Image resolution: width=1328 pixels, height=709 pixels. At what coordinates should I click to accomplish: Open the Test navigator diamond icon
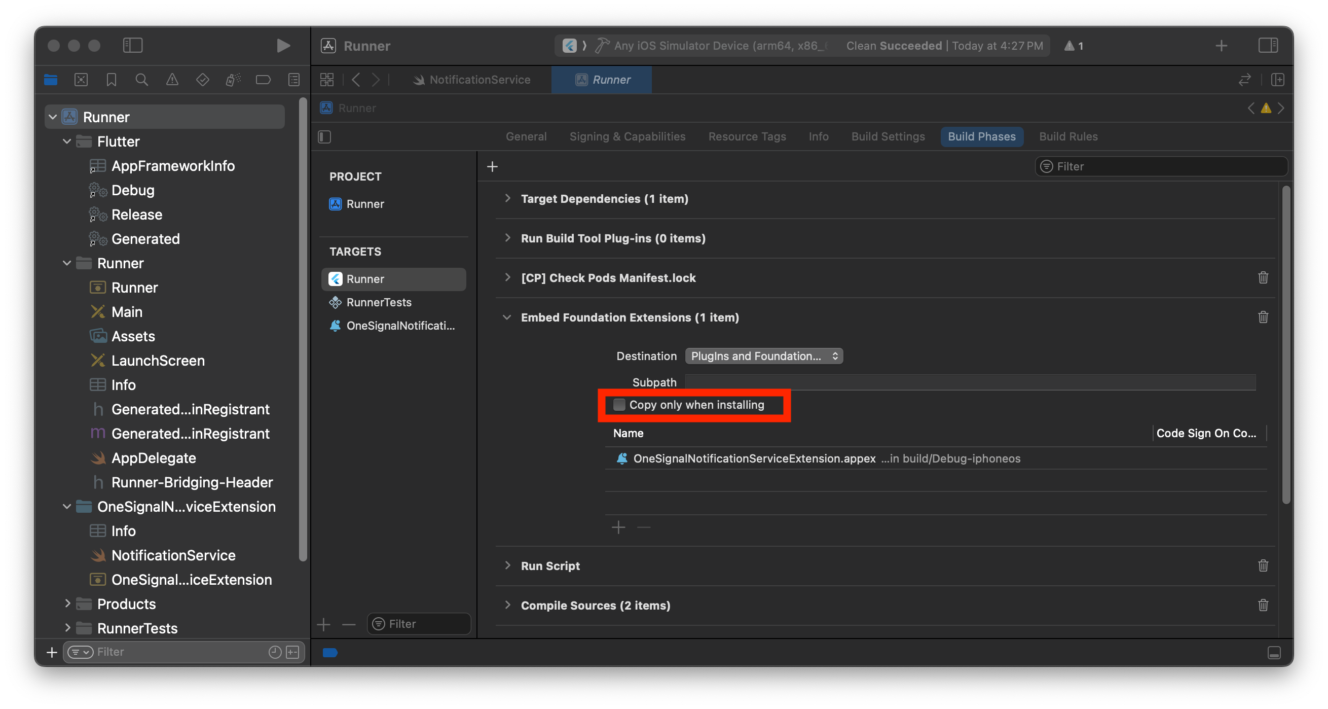point(203,80)
